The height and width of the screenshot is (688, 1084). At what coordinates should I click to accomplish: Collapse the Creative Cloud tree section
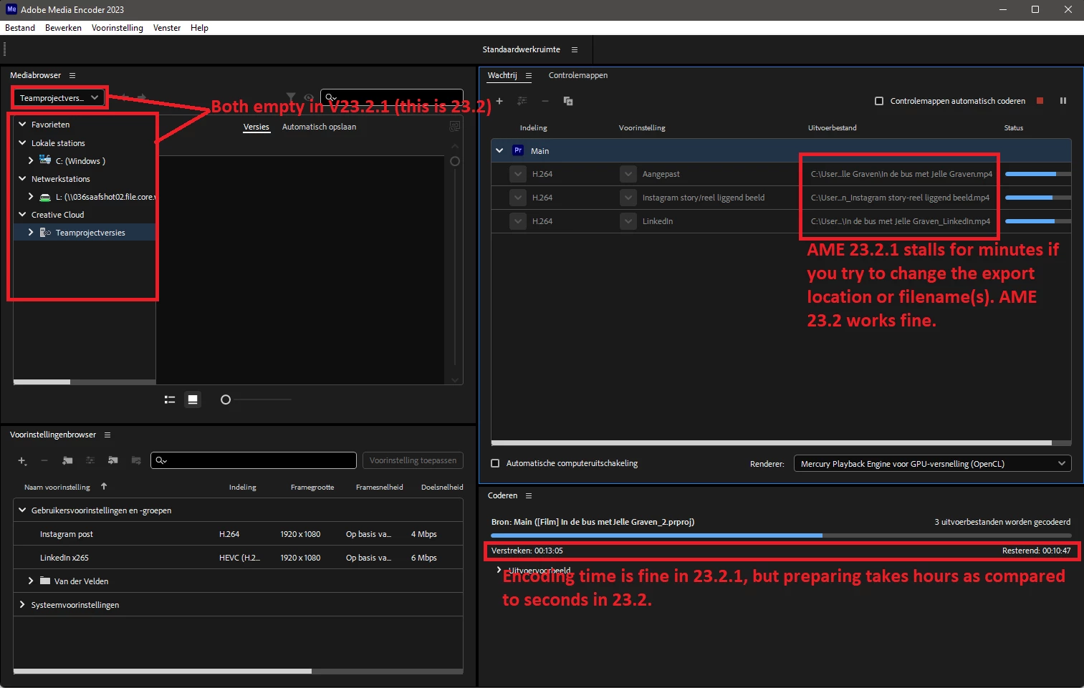pos(22,214)
